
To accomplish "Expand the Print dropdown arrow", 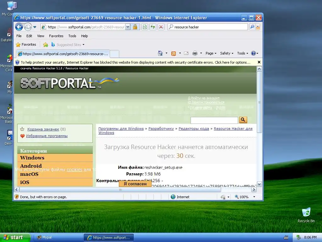I will click(x=201, y=53).
